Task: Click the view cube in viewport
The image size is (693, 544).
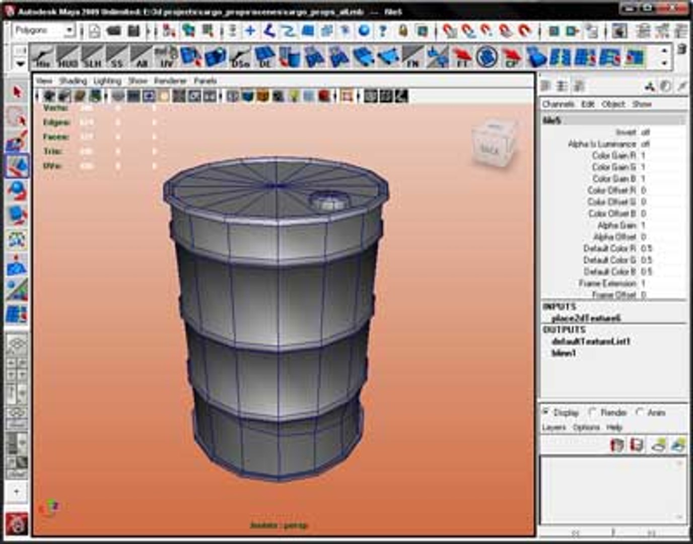Action: (494, 143)
